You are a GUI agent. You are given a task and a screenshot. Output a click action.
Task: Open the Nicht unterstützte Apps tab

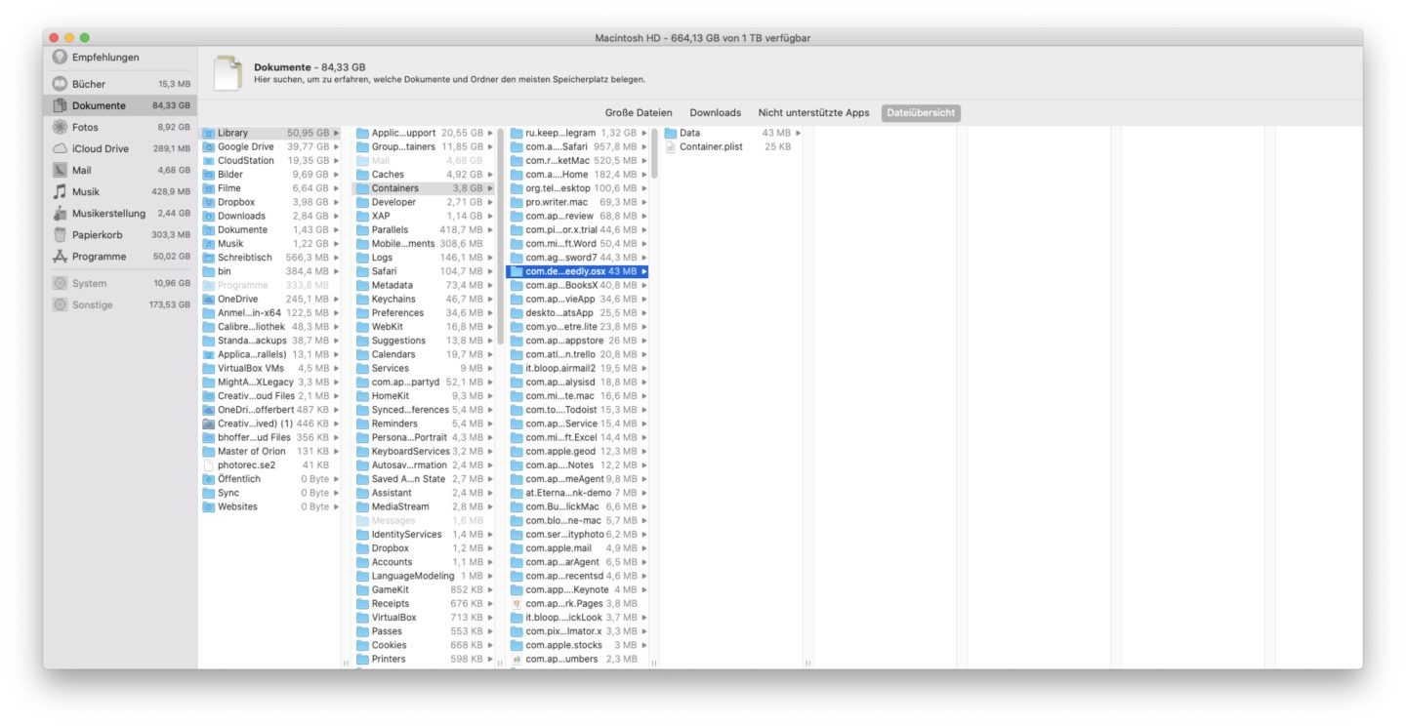(813, 113)
